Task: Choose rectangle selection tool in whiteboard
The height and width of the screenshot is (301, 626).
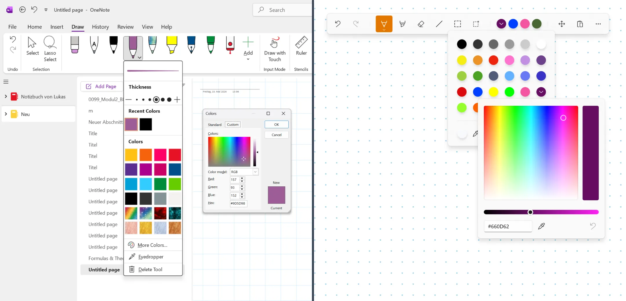Action: 458,24
